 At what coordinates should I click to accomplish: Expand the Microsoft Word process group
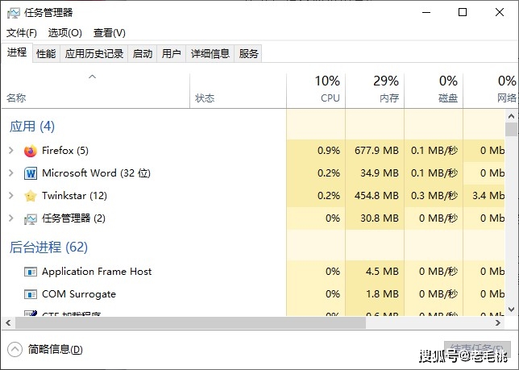point(11,173)
